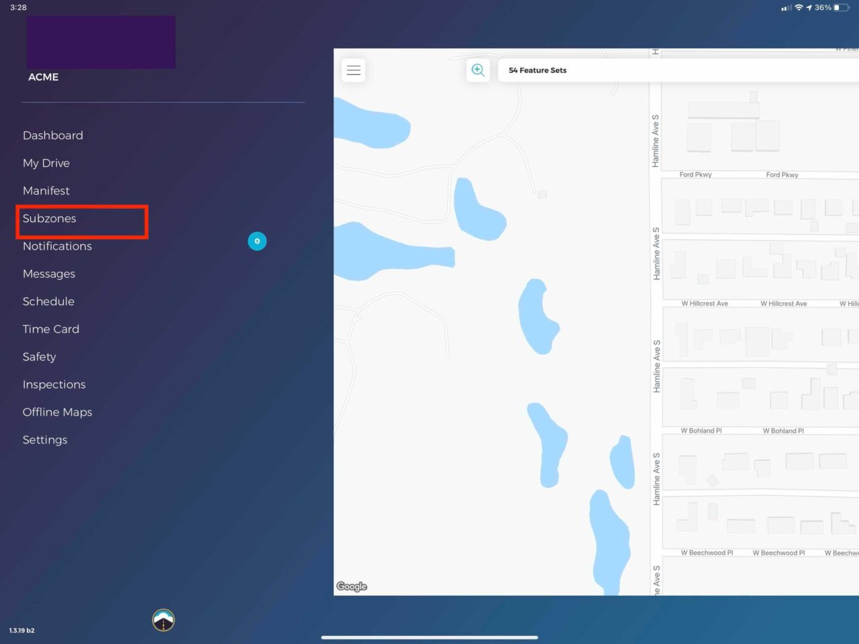
Task: Open the Dashboard section
Action: coord(52,135)
